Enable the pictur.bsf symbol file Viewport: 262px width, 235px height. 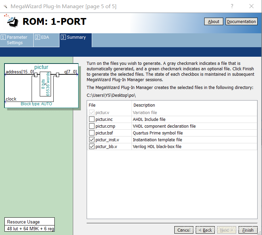(x=91, y=133)
